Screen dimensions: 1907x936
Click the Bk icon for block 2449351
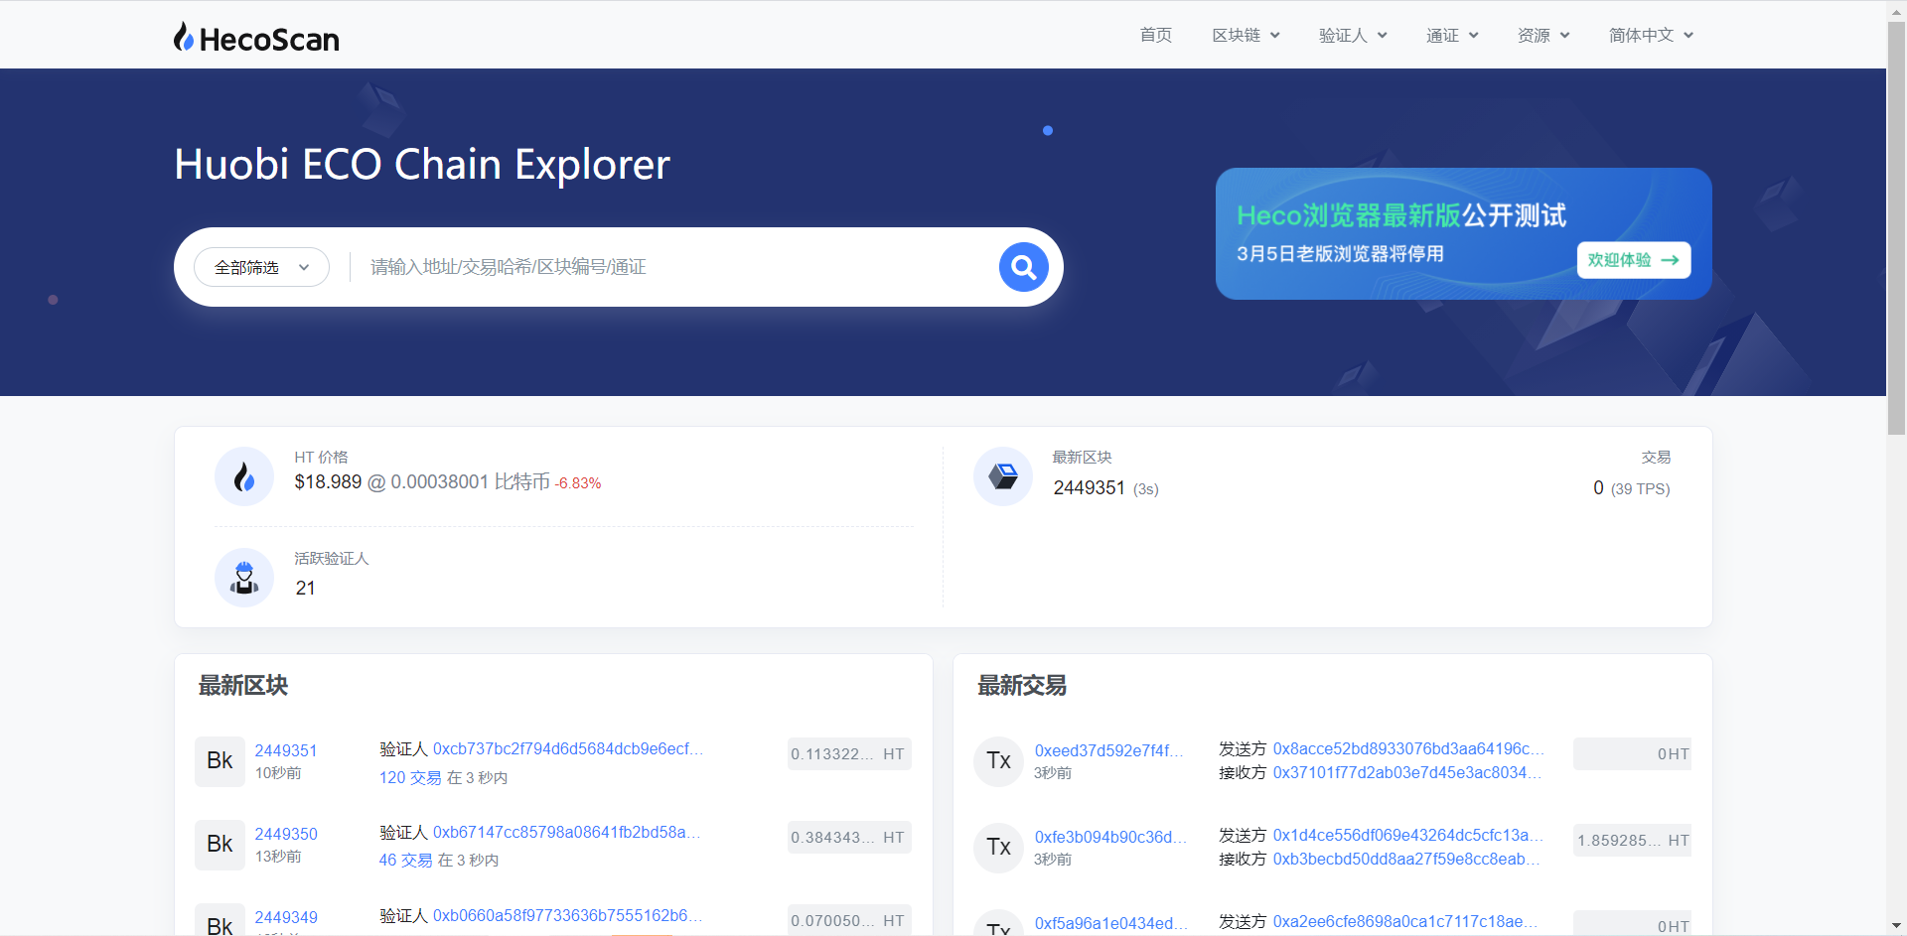(220, 761)
